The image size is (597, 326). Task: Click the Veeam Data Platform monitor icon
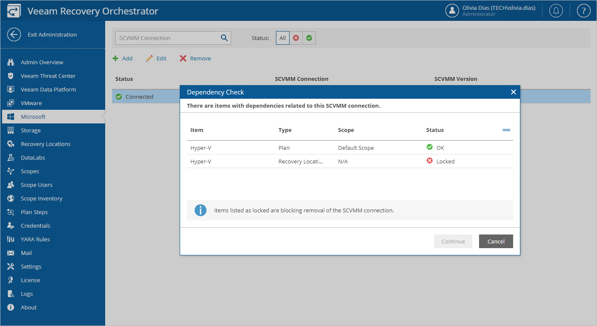coord(11,89)
